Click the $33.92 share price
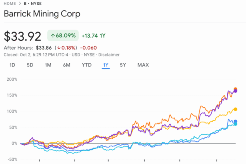Screen dimensions: 246x164 point(23,36)
